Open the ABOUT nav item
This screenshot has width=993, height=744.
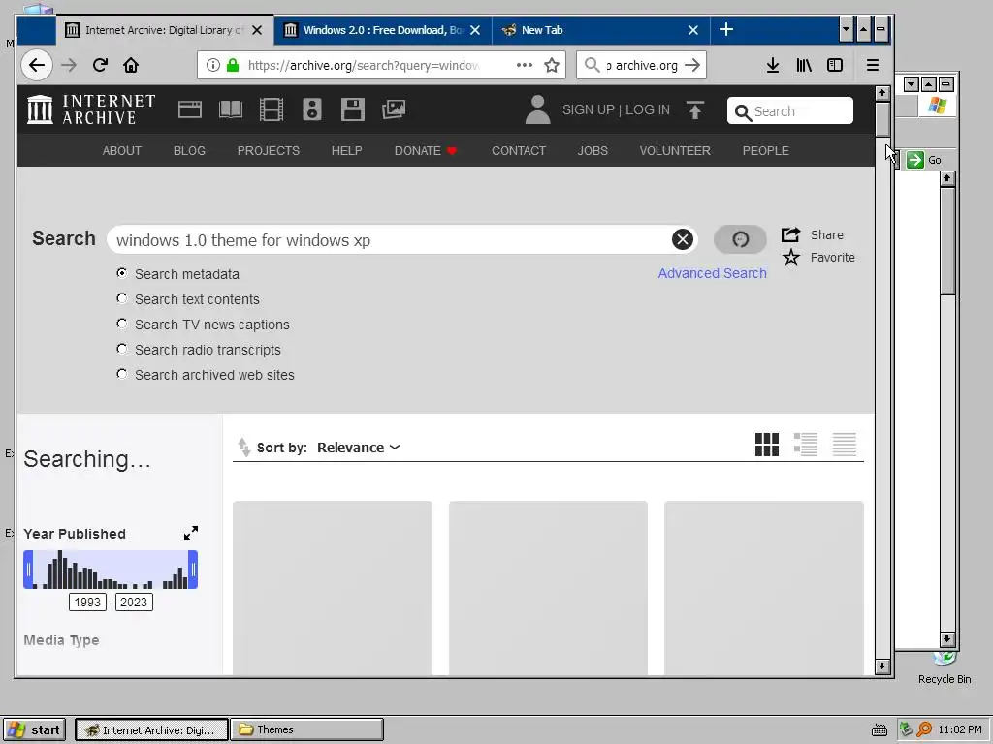121,150
